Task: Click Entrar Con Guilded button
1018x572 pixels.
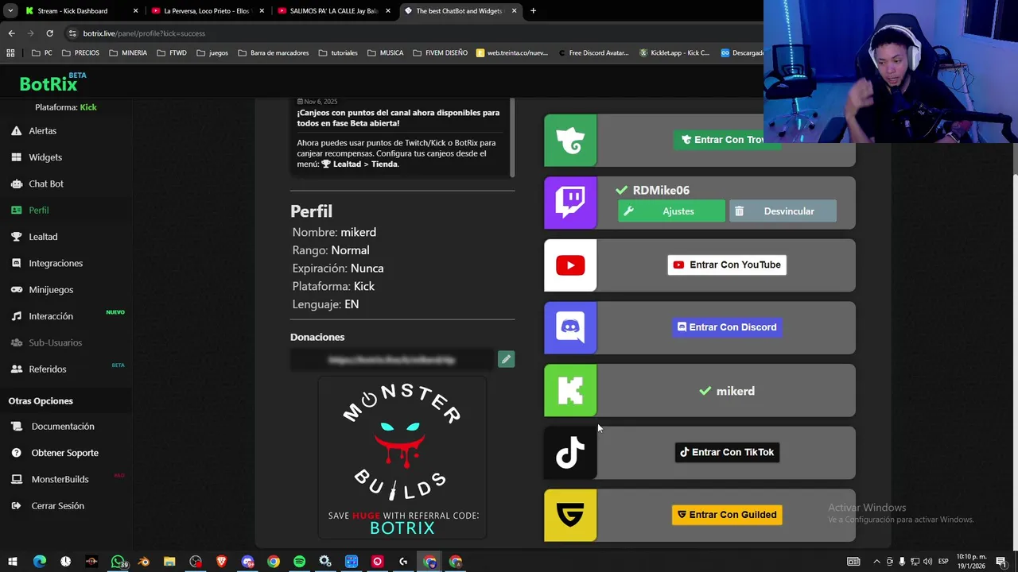Action: coord(727,515)
